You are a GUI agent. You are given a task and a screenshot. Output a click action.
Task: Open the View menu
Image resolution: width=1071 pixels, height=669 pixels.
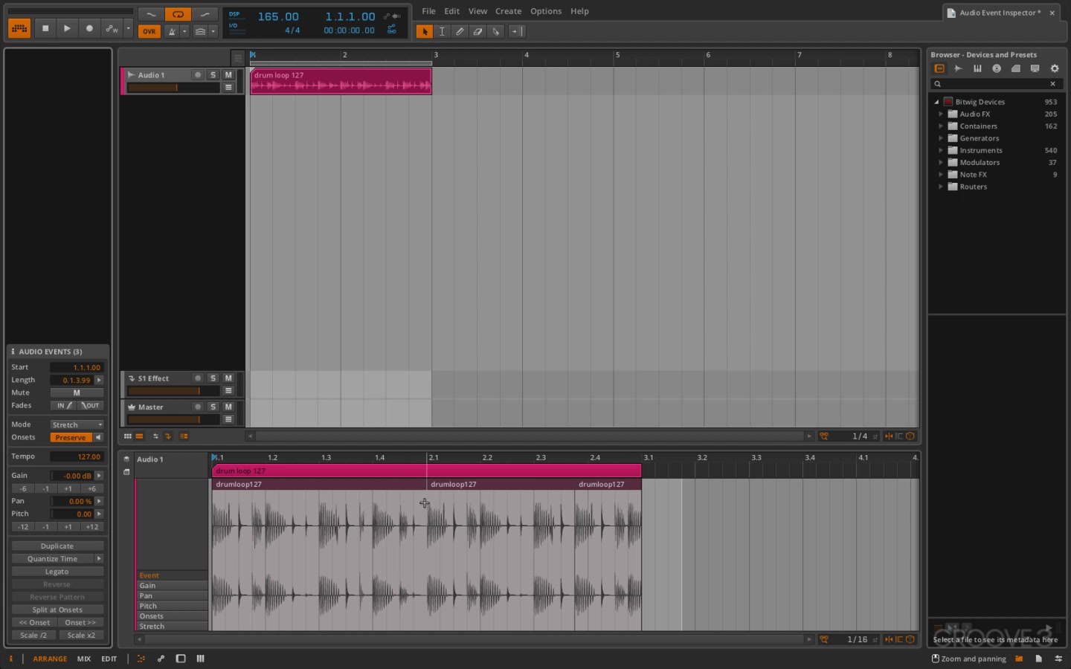click(477, 11)
